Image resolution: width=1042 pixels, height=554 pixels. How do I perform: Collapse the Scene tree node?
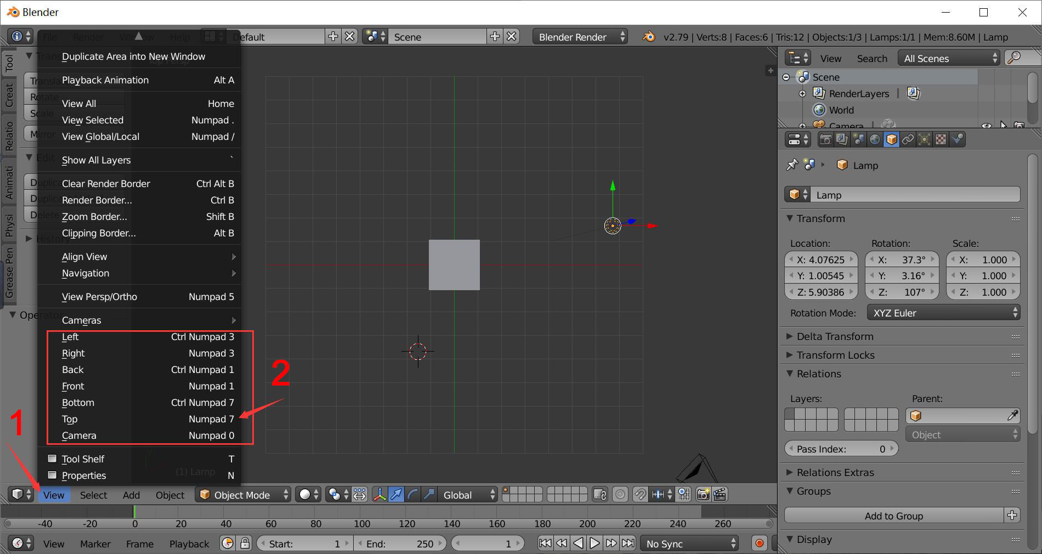(x=786, y=77)
